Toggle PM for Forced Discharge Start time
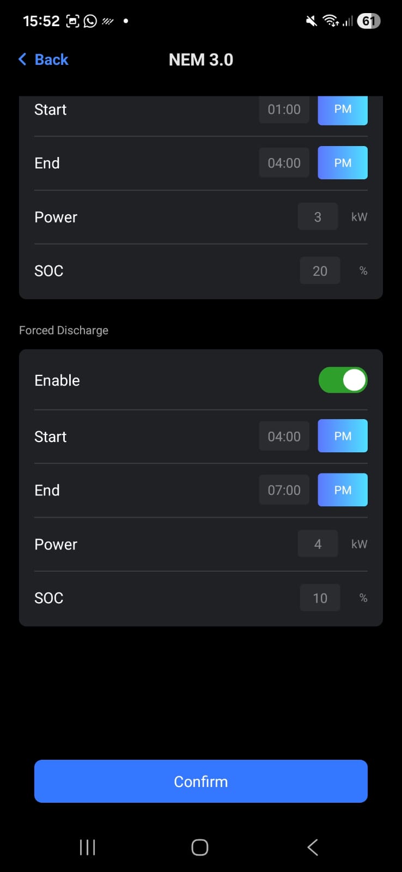The width and height of the screenshot is (402, 872). point(343,436)
